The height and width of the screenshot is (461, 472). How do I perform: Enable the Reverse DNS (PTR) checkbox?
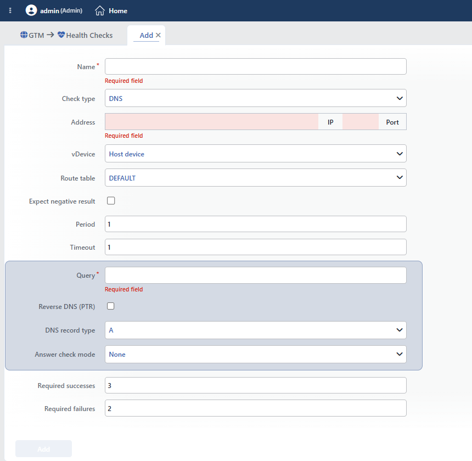tap(111, 306)
